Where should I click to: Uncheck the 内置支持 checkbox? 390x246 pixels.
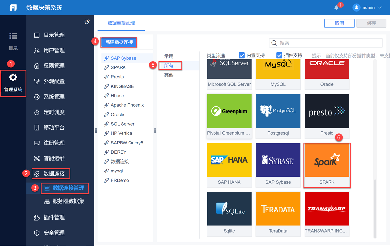[x=241, y=55]
